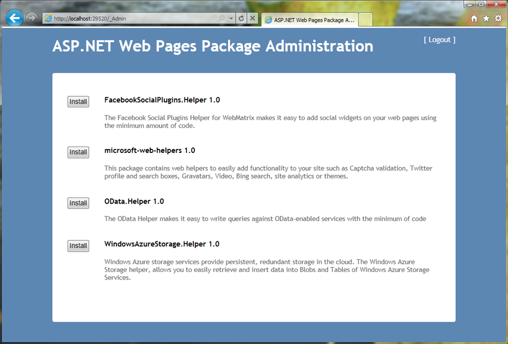Install FacebookSocialPlugins.Helper 1.0 package
Viewport: 508px width, 344px height.
click(78, 101)
